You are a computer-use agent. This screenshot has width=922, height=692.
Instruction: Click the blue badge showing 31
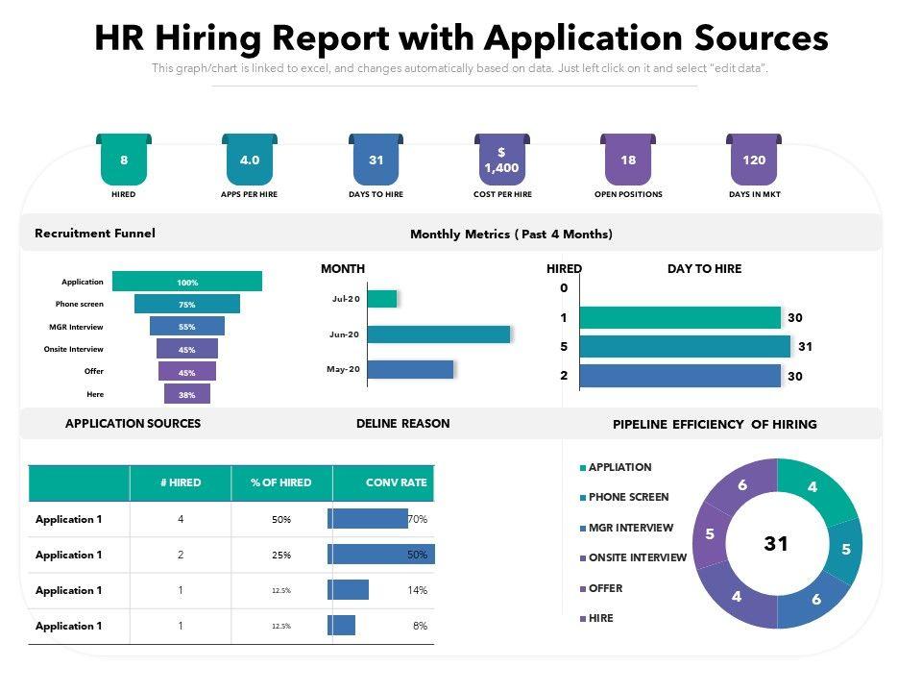tap(376, 160)
